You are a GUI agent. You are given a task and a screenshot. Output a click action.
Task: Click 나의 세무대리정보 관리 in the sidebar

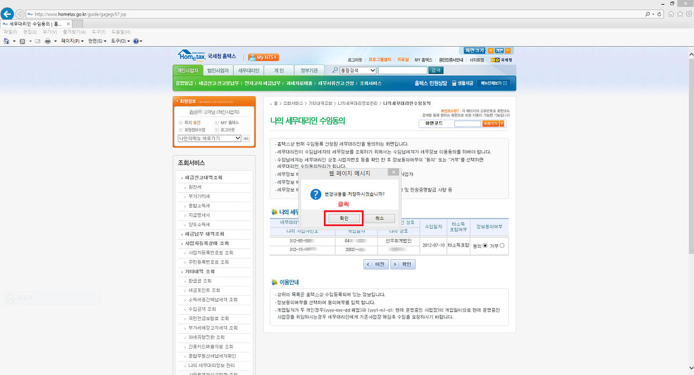pyautogui.click(x=211, y=366)
